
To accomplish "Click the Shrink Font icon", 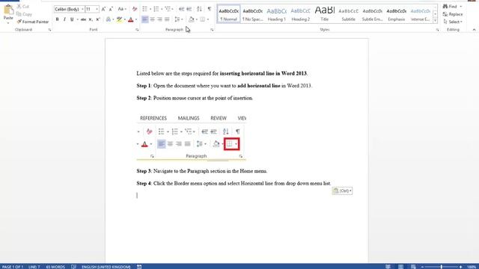I will [x=111, y=9].
